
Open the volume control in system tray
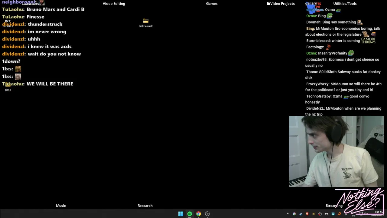[x=366, y=213]
